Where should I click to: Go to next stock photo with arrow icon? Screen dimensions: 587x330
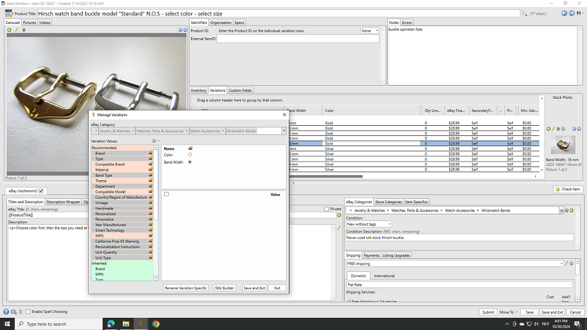tap(579, 129)
